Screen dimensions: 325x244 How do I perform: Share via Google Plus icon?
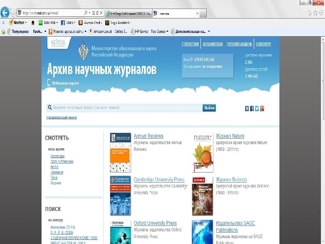(x=262, y=108)
